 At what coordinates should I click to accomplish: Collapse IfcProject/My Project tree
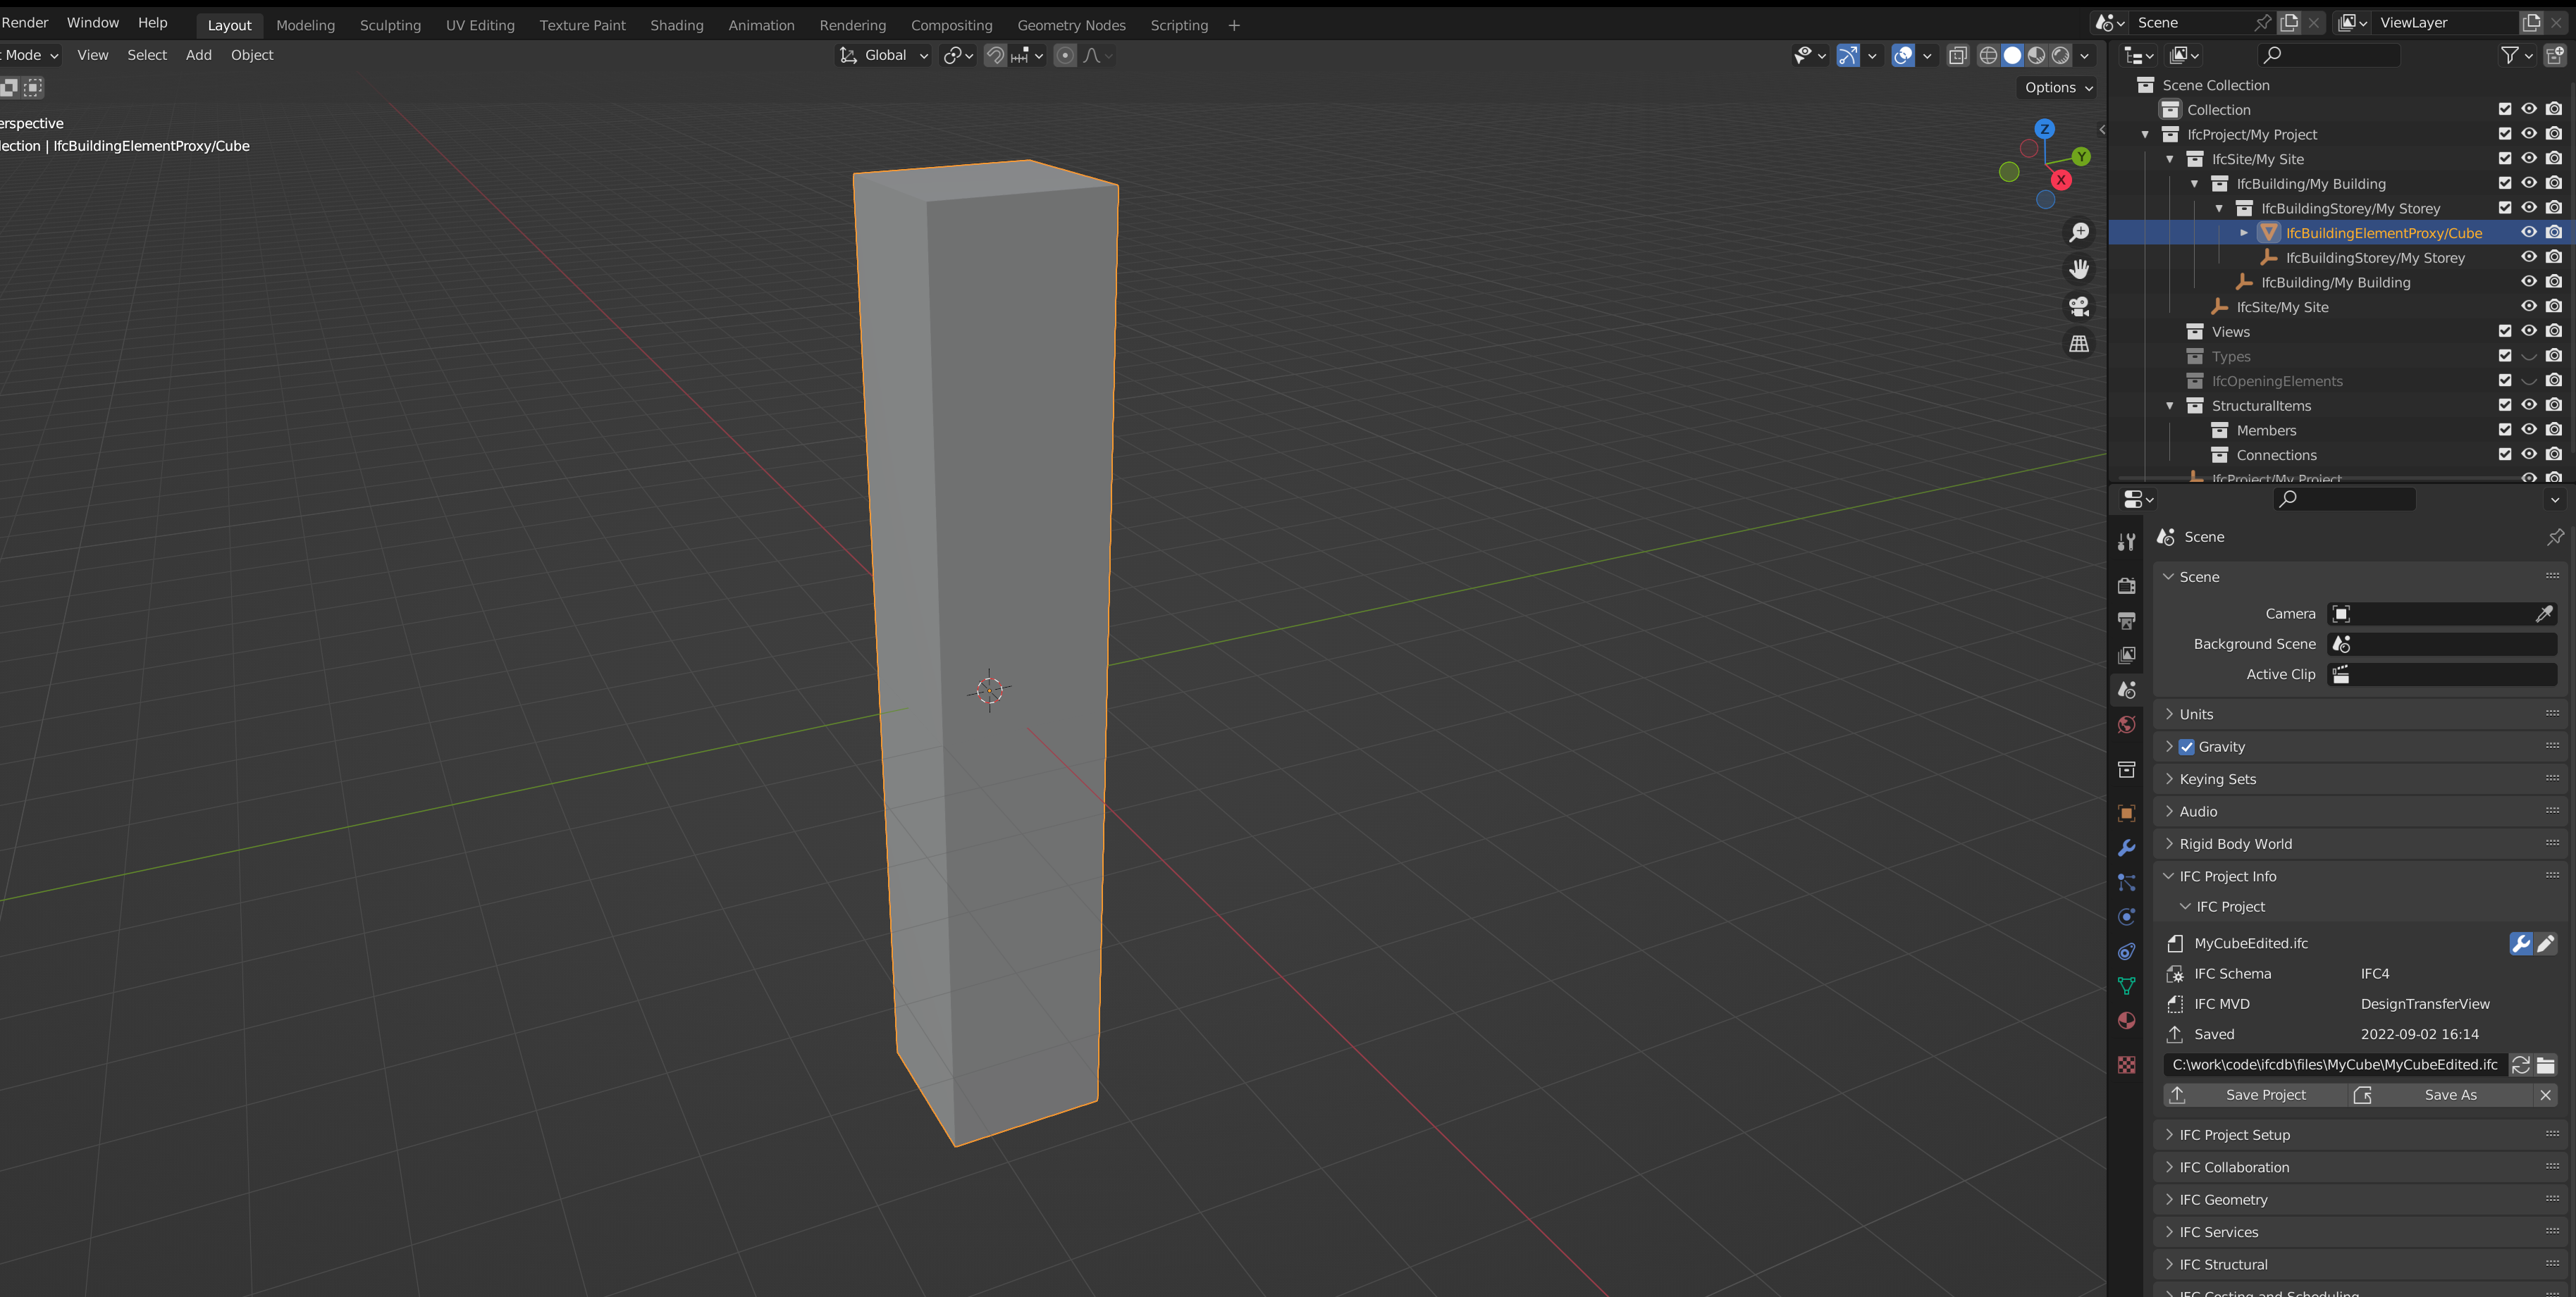click(2145, 134)
